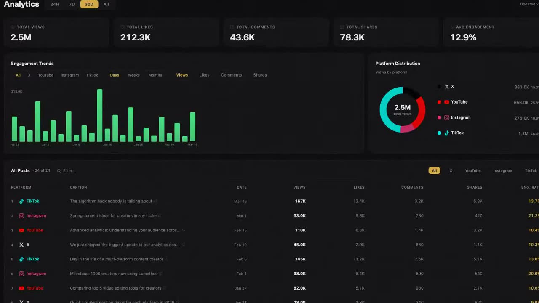This screenshot has width=539, height=303.
Task: Click the heart icon on the Total Likes card
Action: (x=123, y=27)
